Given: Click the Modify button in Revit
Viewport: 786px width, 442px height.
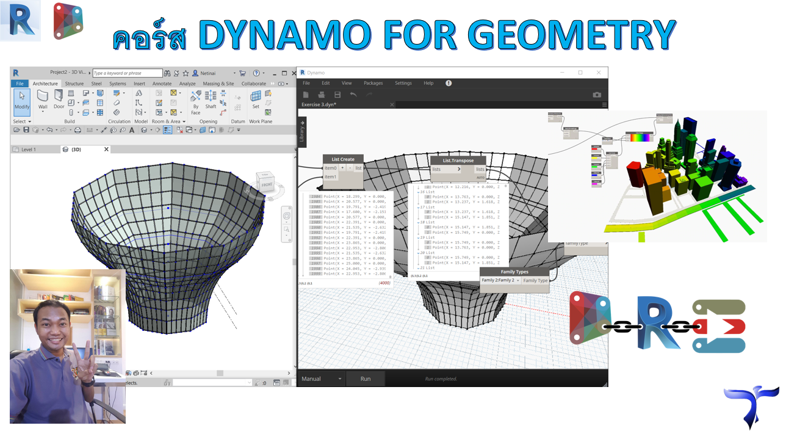Looking at the screenshot, I should [22, 101].
